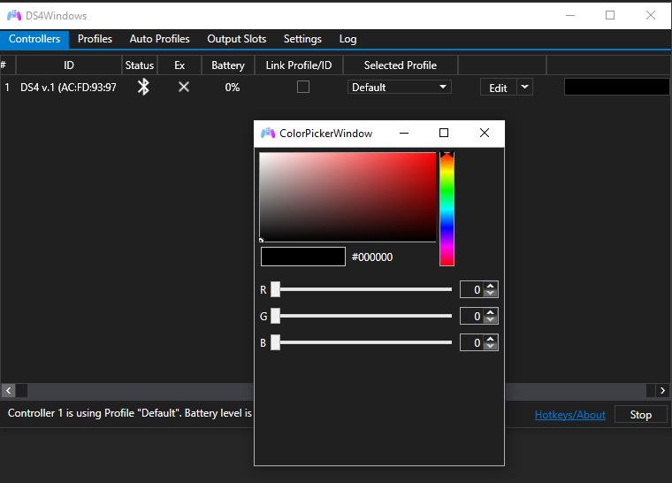Click the R value input field
Viewport: 672px width, 483px height.
[472, 289]
